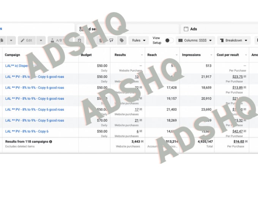Open the Copy 6 good roas campaign with 21,917 impressions
Image resolution: width=258 pixels, height=216 pixels.
[35, 77]
